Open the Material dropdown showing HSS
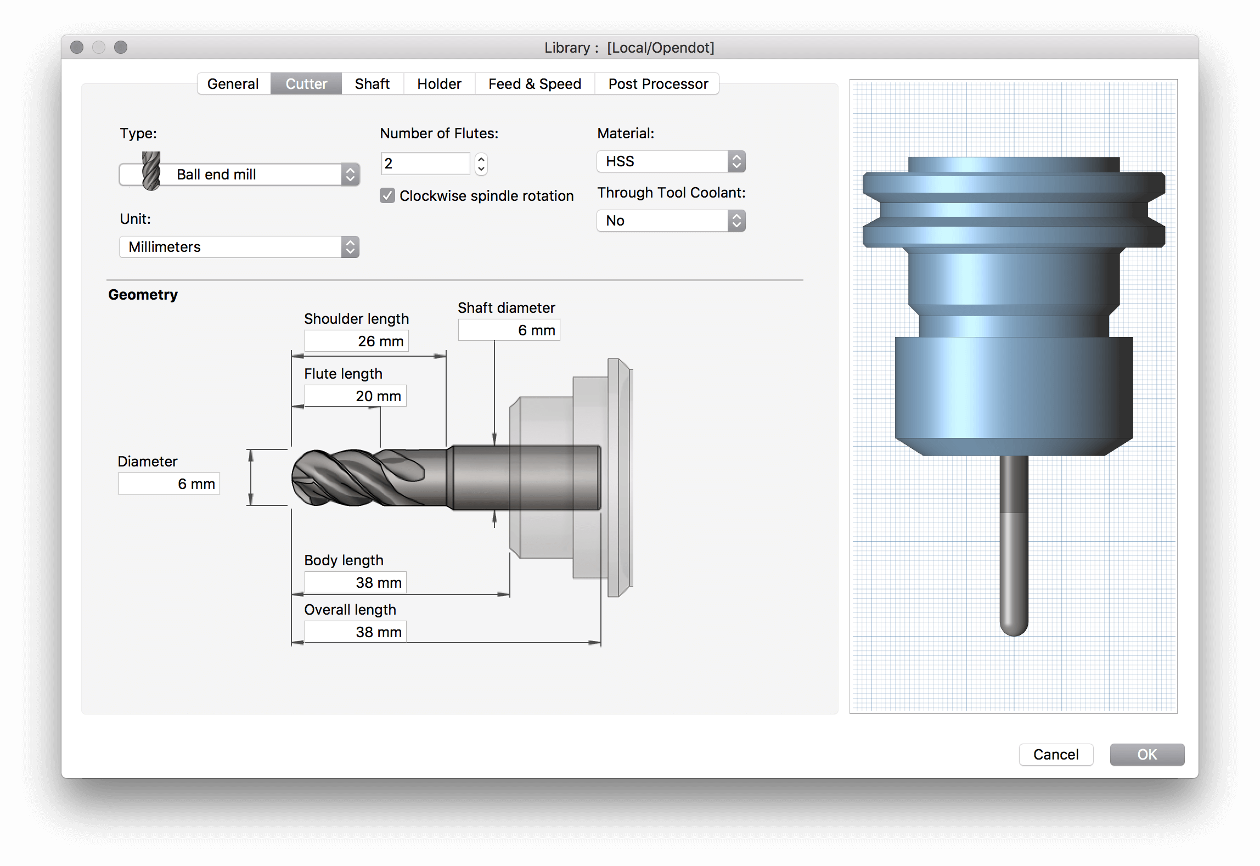 tap(671, 161)
